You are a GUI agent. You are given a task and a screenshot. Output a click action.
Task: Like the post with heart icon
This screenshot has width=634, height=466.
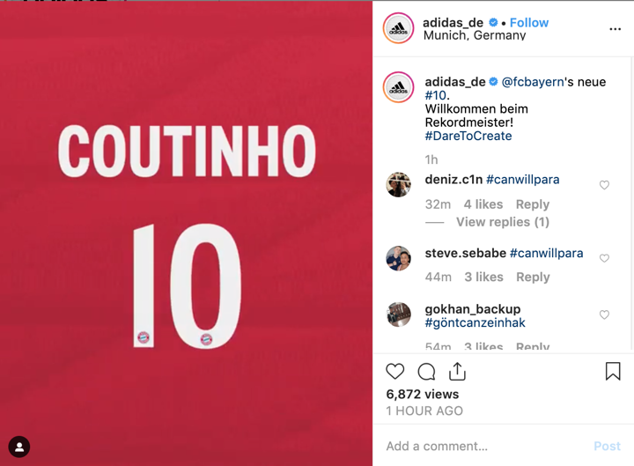[395, 372]
